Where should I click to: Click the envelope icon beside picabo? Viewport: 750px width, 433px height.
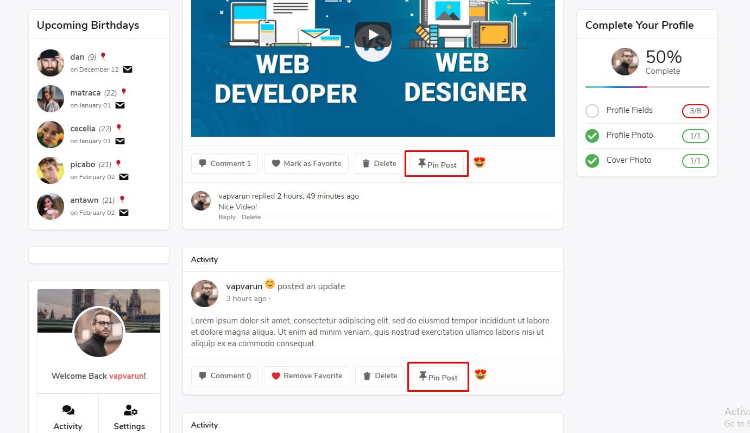124,177
